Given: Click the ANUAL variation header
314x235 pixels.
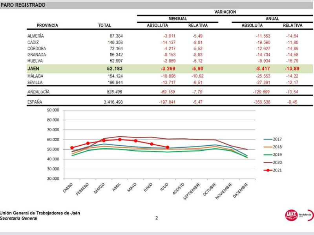Looking at the screenshot, I should pos(272,19).
